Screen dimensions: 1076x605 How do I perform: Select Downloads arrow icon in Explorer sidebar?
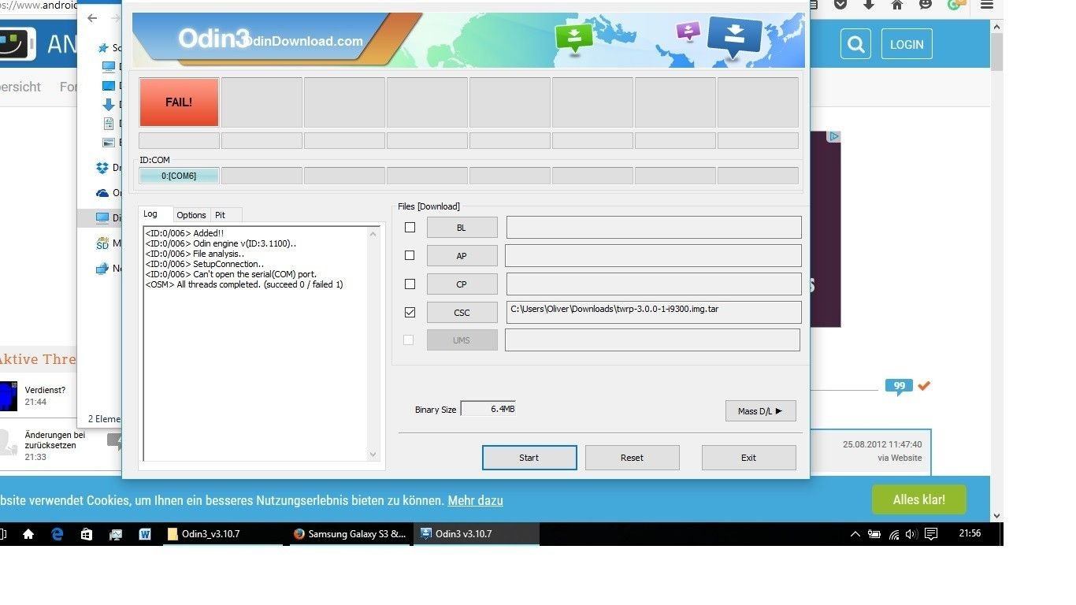tap(109, 104)
